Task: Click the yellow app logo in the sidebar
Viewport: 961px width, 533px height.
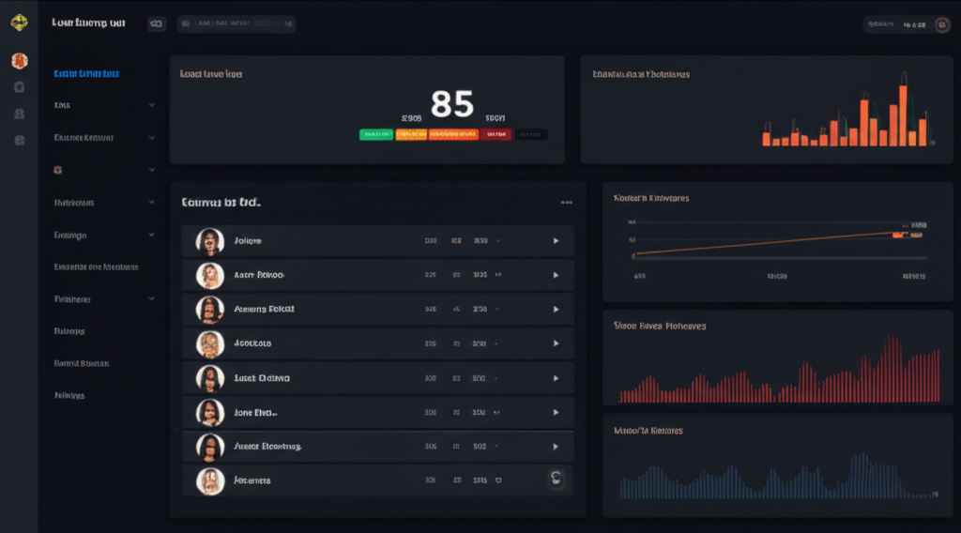Action: (x=19, y=23)
